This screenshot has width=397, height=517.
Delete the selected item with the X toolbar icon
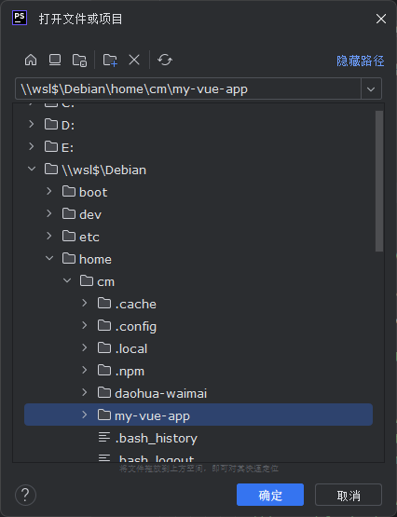point(134,60)
